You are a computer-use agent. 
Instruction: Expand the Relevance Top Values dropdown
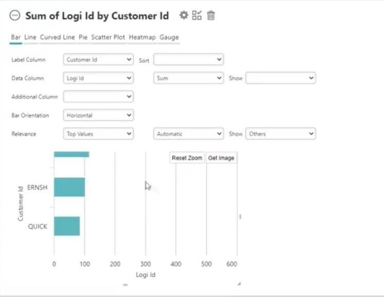[98, 134]
